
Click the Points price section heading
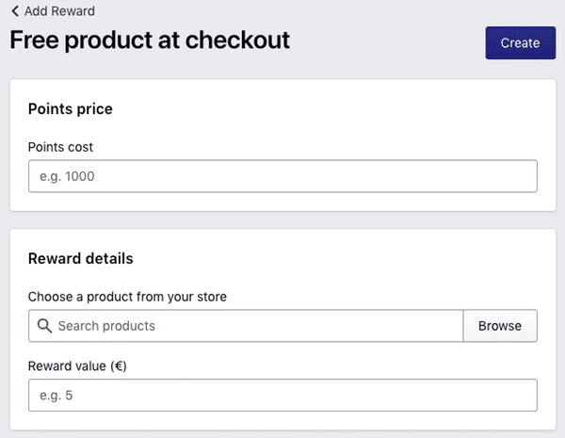[x=70, y=109]
